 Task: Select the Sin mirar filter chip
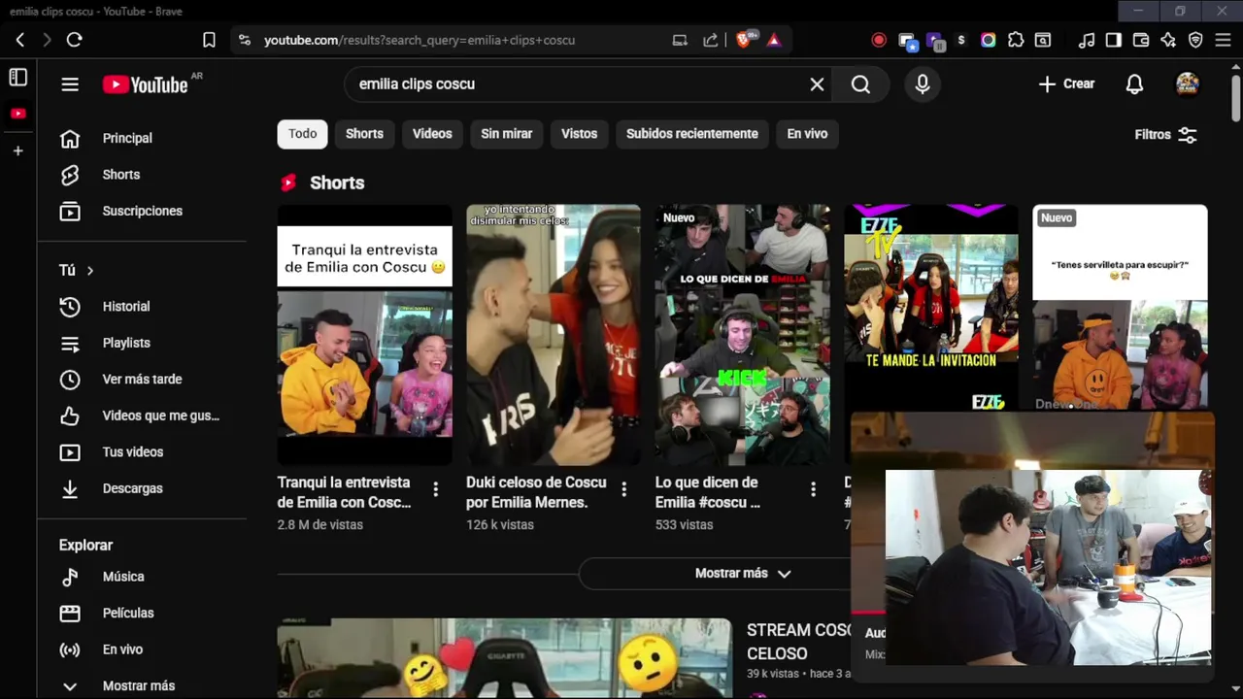tap(507, 134)
